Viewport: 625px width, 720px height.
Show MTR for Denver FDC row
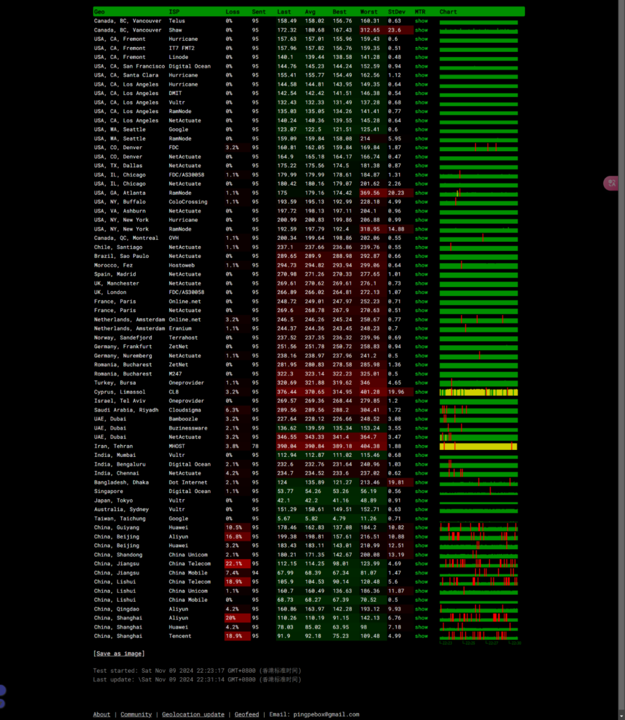(x=422, y=148)
